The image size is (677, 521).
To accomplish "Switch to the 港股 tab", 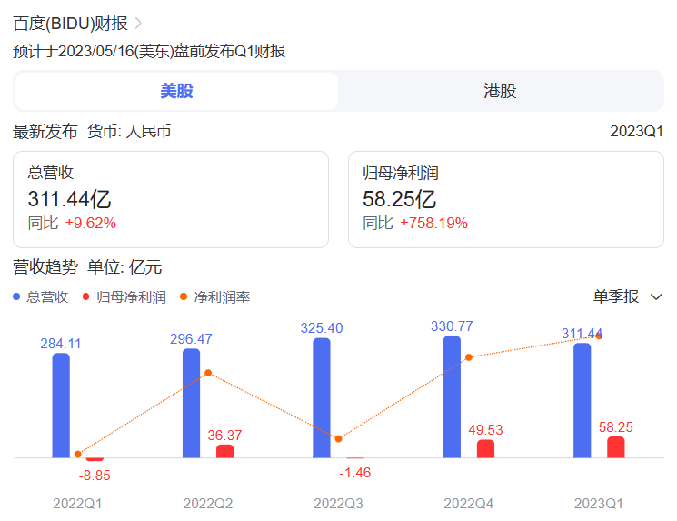I will point(500,91).
